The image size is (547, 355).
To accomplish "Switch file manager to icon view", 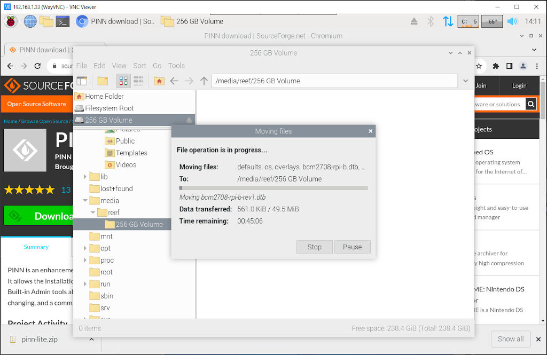I will pyautogui.click(x=123, y=81).
